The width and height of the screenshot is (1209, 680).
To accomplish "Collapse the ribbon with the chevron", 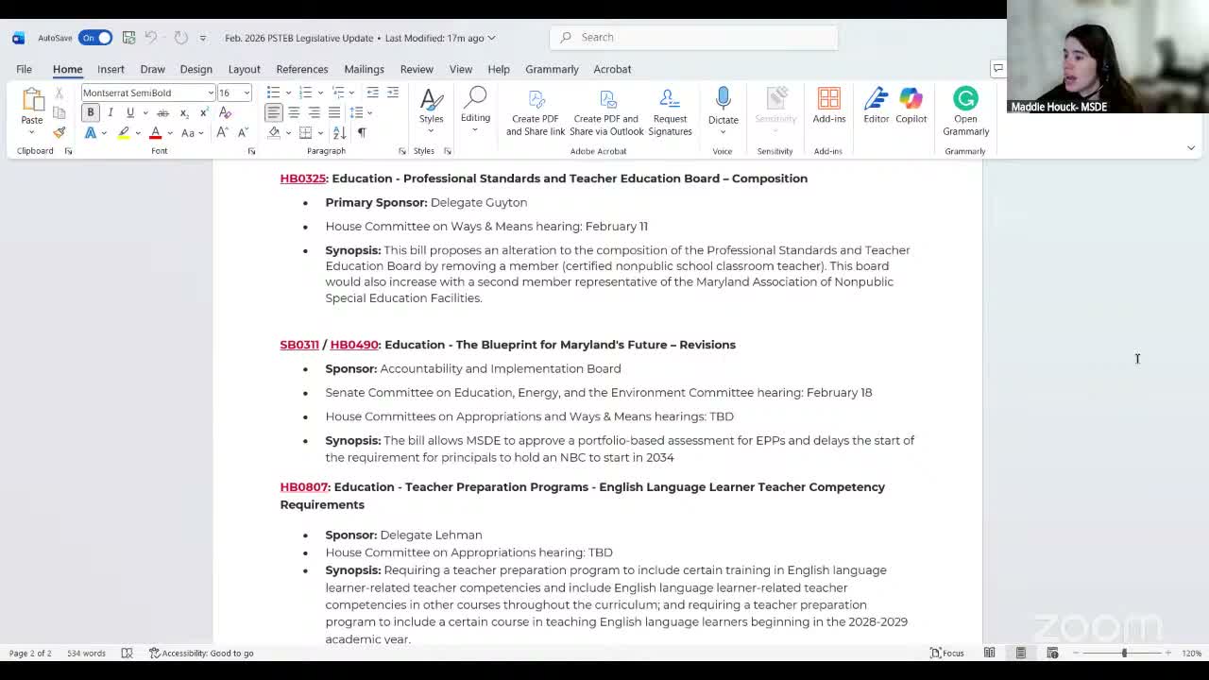I will click(1190, 148).
